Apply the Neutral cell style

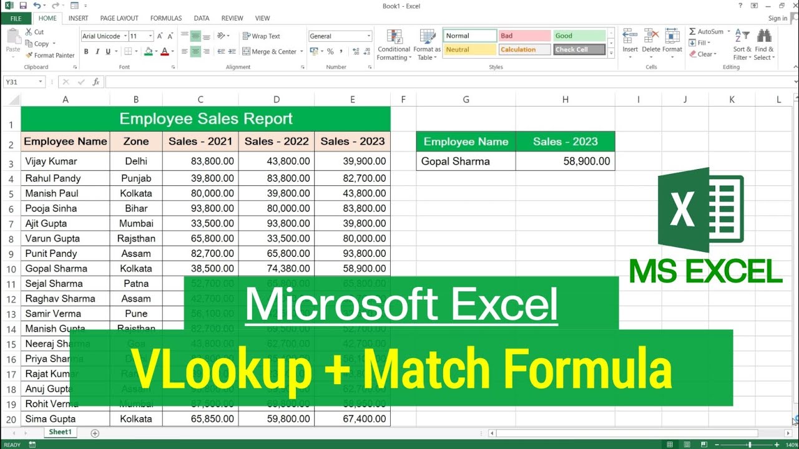coord(470,50)
